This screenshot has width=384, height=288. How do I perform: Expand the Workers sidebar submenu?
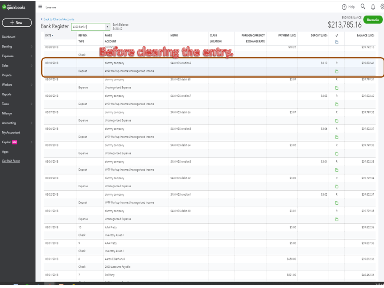click(x=32, y=84)
